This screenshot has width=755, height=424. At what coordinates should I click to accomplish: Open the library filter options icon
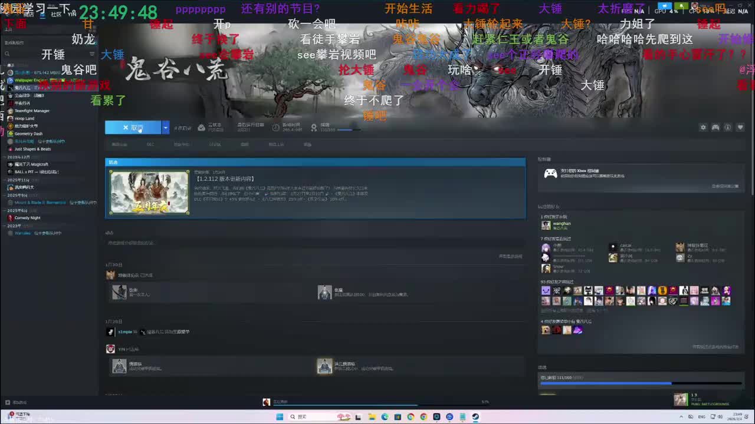[x=91, y=54]
